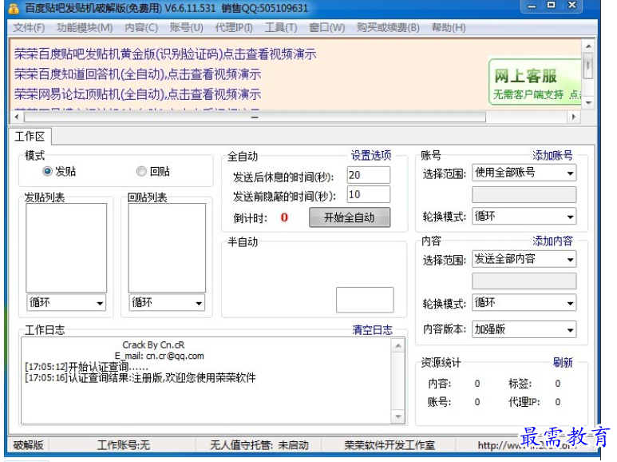Screen dimensions: 617x462
Task: Click the 代理IP: count in 资源统计
Action: [x=558, y=402]
